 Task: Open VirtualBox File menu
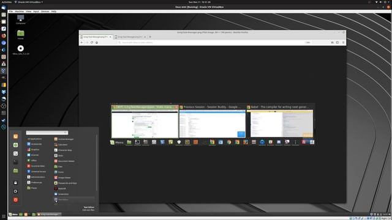[x=11, y=12]
